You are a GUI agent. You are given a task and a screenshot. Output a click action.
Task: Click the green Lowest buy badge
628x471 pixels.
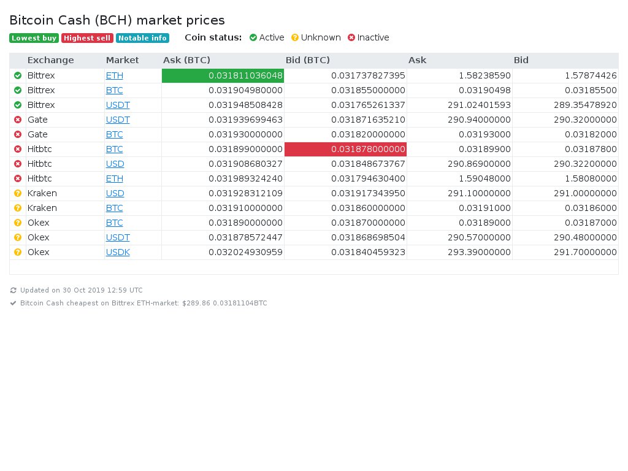pos(34,38)
